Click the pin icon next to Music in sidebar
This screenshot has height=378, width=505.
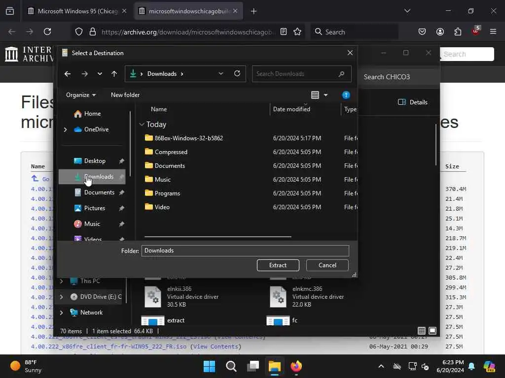coord(121,224)
